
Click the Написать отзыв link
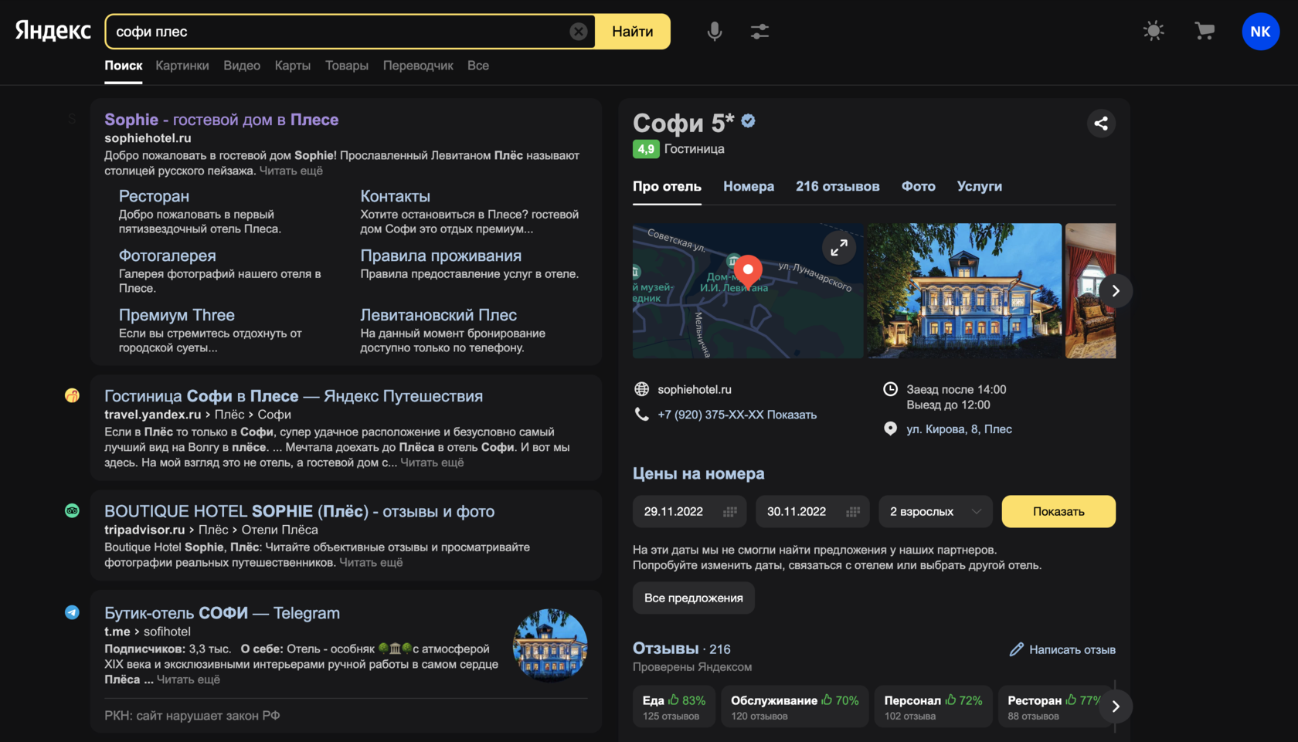(x=1072, y=649)
